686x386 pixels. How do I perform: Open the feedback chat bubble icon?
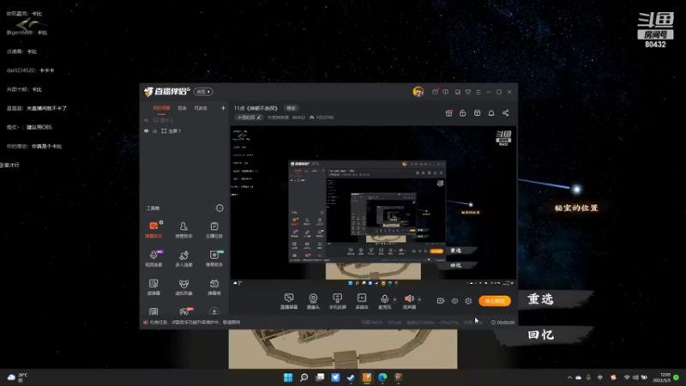point(445,92)
